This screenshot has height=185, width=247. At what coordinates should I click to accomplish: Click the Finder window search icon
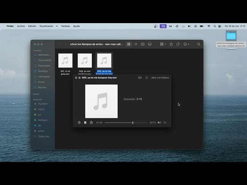point(198,44)
